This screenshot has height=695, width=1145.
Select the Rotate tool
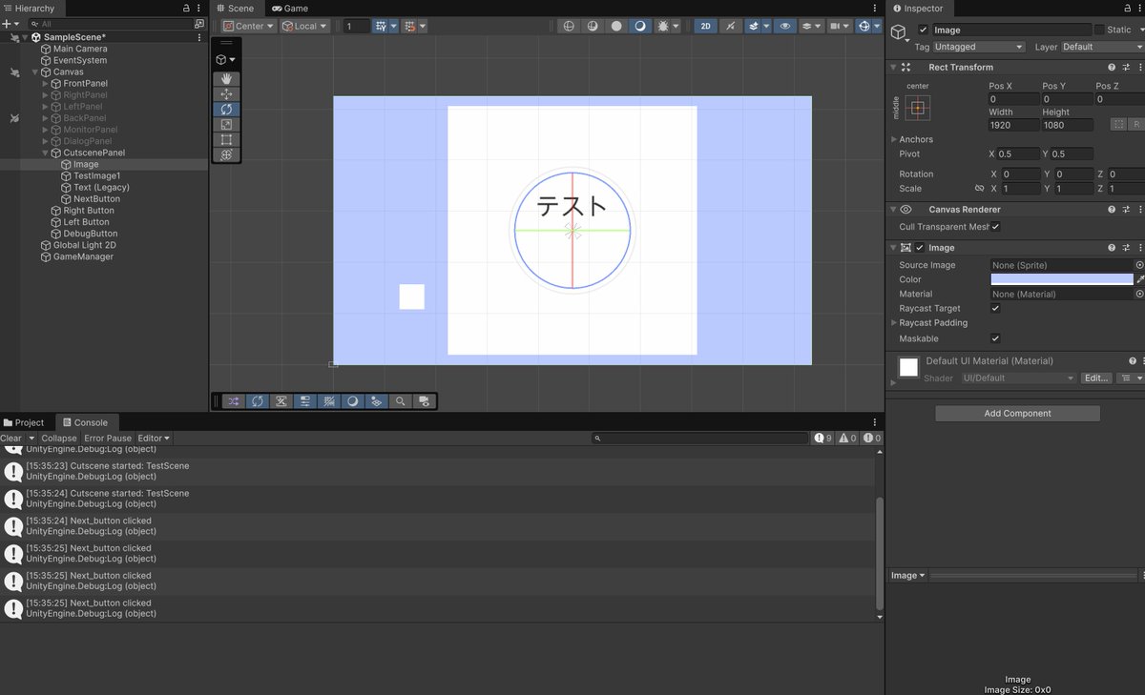[226, 109]
